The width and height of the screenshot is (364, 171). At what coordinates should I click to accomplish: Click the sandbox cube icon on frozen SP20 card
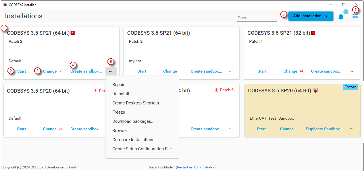click(x=315, y=90)
